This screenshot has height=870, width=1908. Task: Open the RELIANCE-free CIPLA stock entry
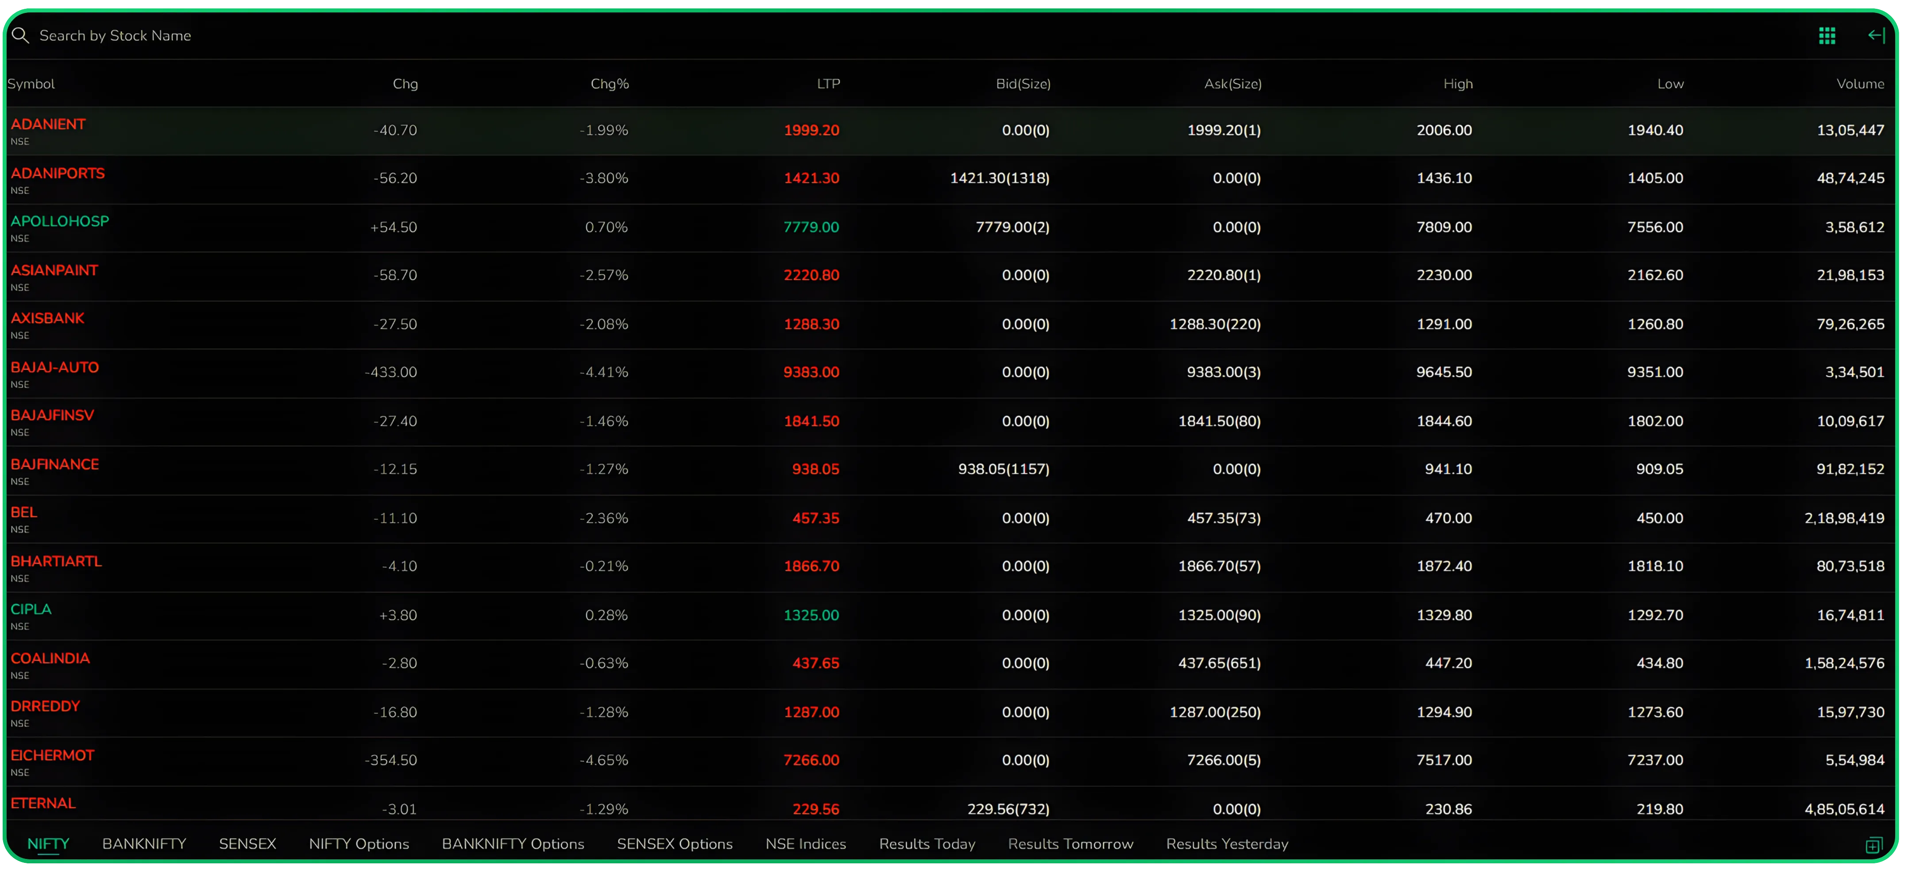[31, 609]
